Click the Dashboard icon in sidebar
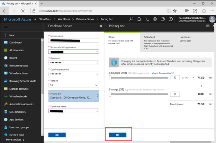The width and height of the screenshot is (216, 143). coord(6,43)
